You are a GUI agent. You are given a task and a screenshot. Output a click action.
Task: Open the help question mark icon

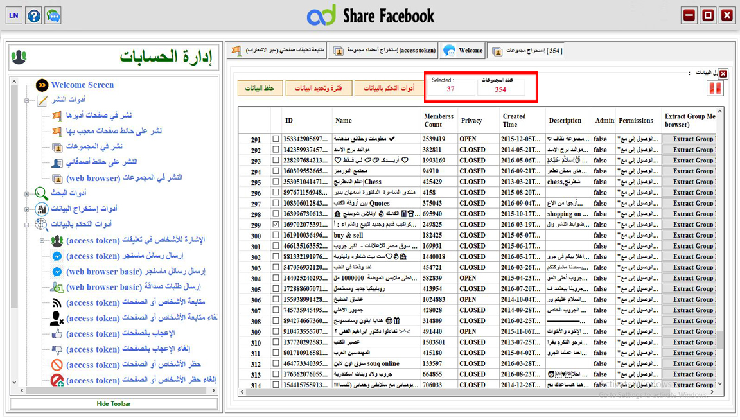[33, 15]
